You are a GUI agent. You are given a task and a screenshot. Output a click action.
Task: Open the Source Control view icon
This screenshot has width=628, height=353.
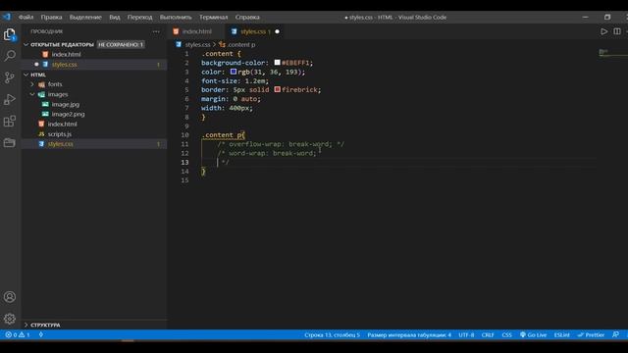10,77
